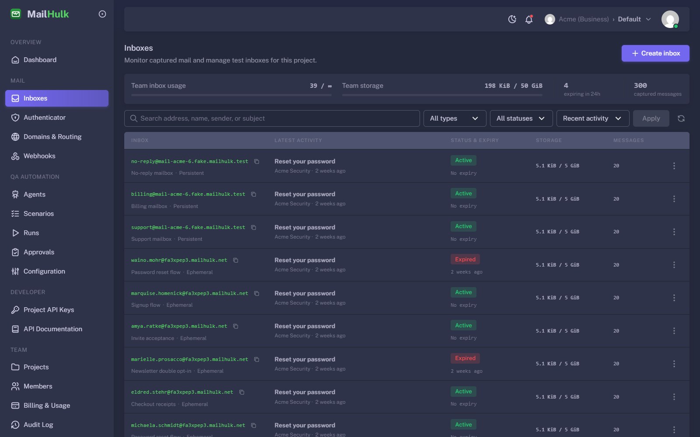
Task: Toggle dark mode with the moon icon
Action: tap(512, 19)
